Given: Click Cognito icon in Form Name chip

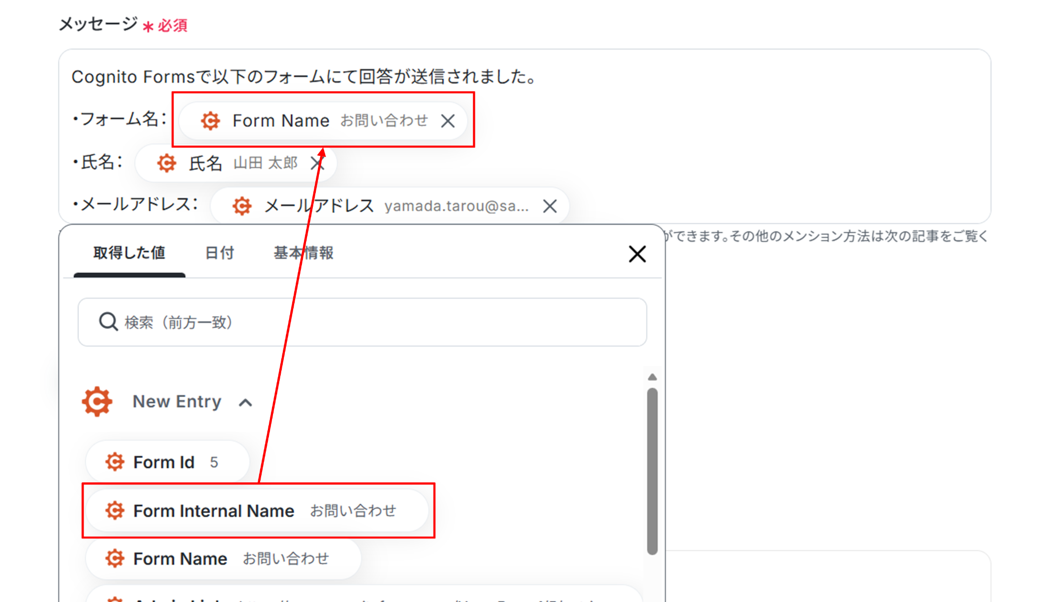Looking at the screenshot, I should 211,121.
